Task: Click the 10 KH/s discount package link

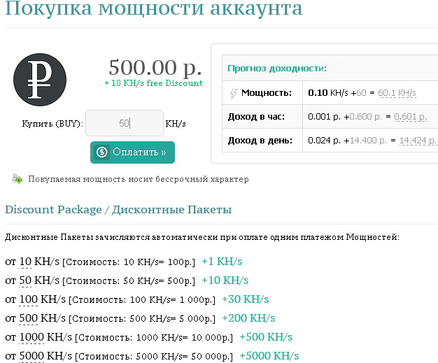Action: (x=25, y=262)
